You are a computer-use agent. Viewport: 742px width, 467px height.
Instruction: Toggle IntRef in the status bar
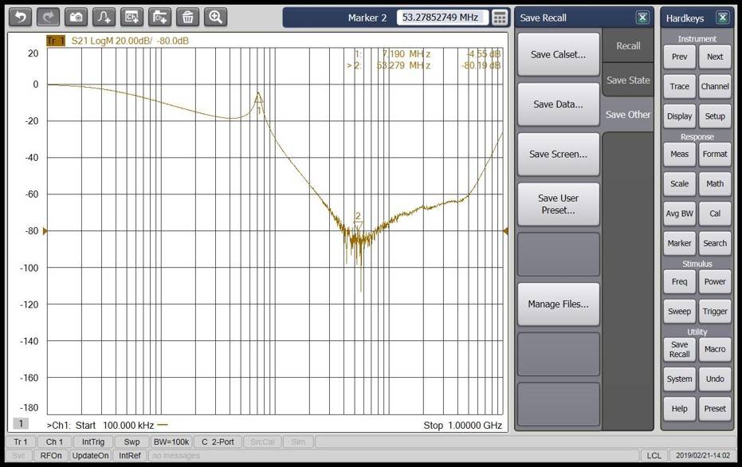click(130, 455)
